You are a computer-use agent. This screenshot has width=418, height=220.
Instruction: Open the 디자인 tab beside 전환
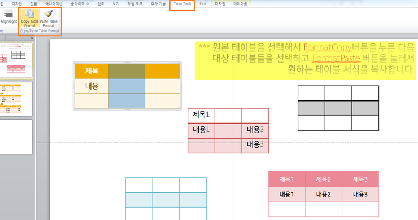tap(16, 4)
